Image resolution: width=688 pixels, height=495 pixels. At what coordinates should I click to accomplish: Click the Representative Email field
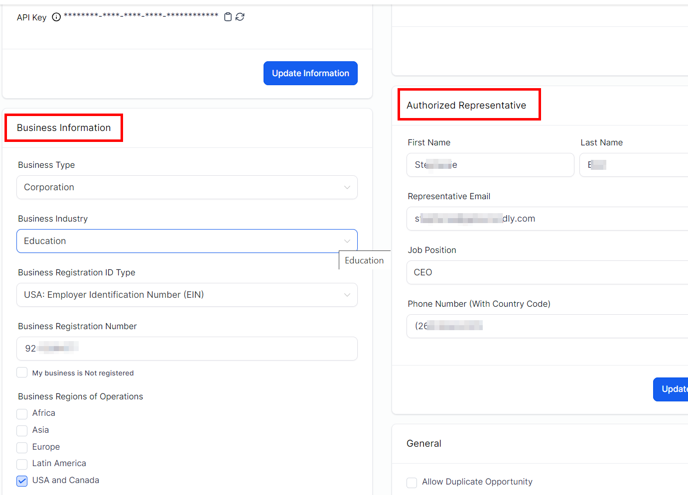[547, 219]
